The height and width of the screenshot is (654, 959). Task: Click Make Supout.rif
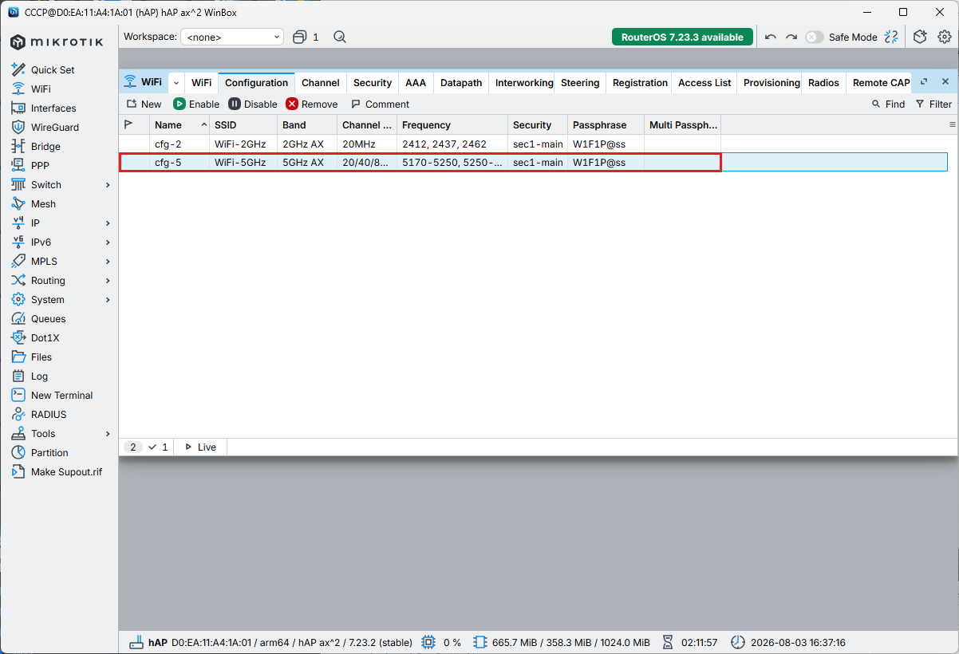click(66, 471)
